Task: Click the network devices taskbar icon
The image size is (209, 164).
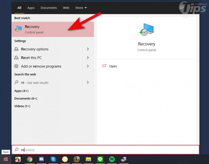Action: tap(123, 159)
